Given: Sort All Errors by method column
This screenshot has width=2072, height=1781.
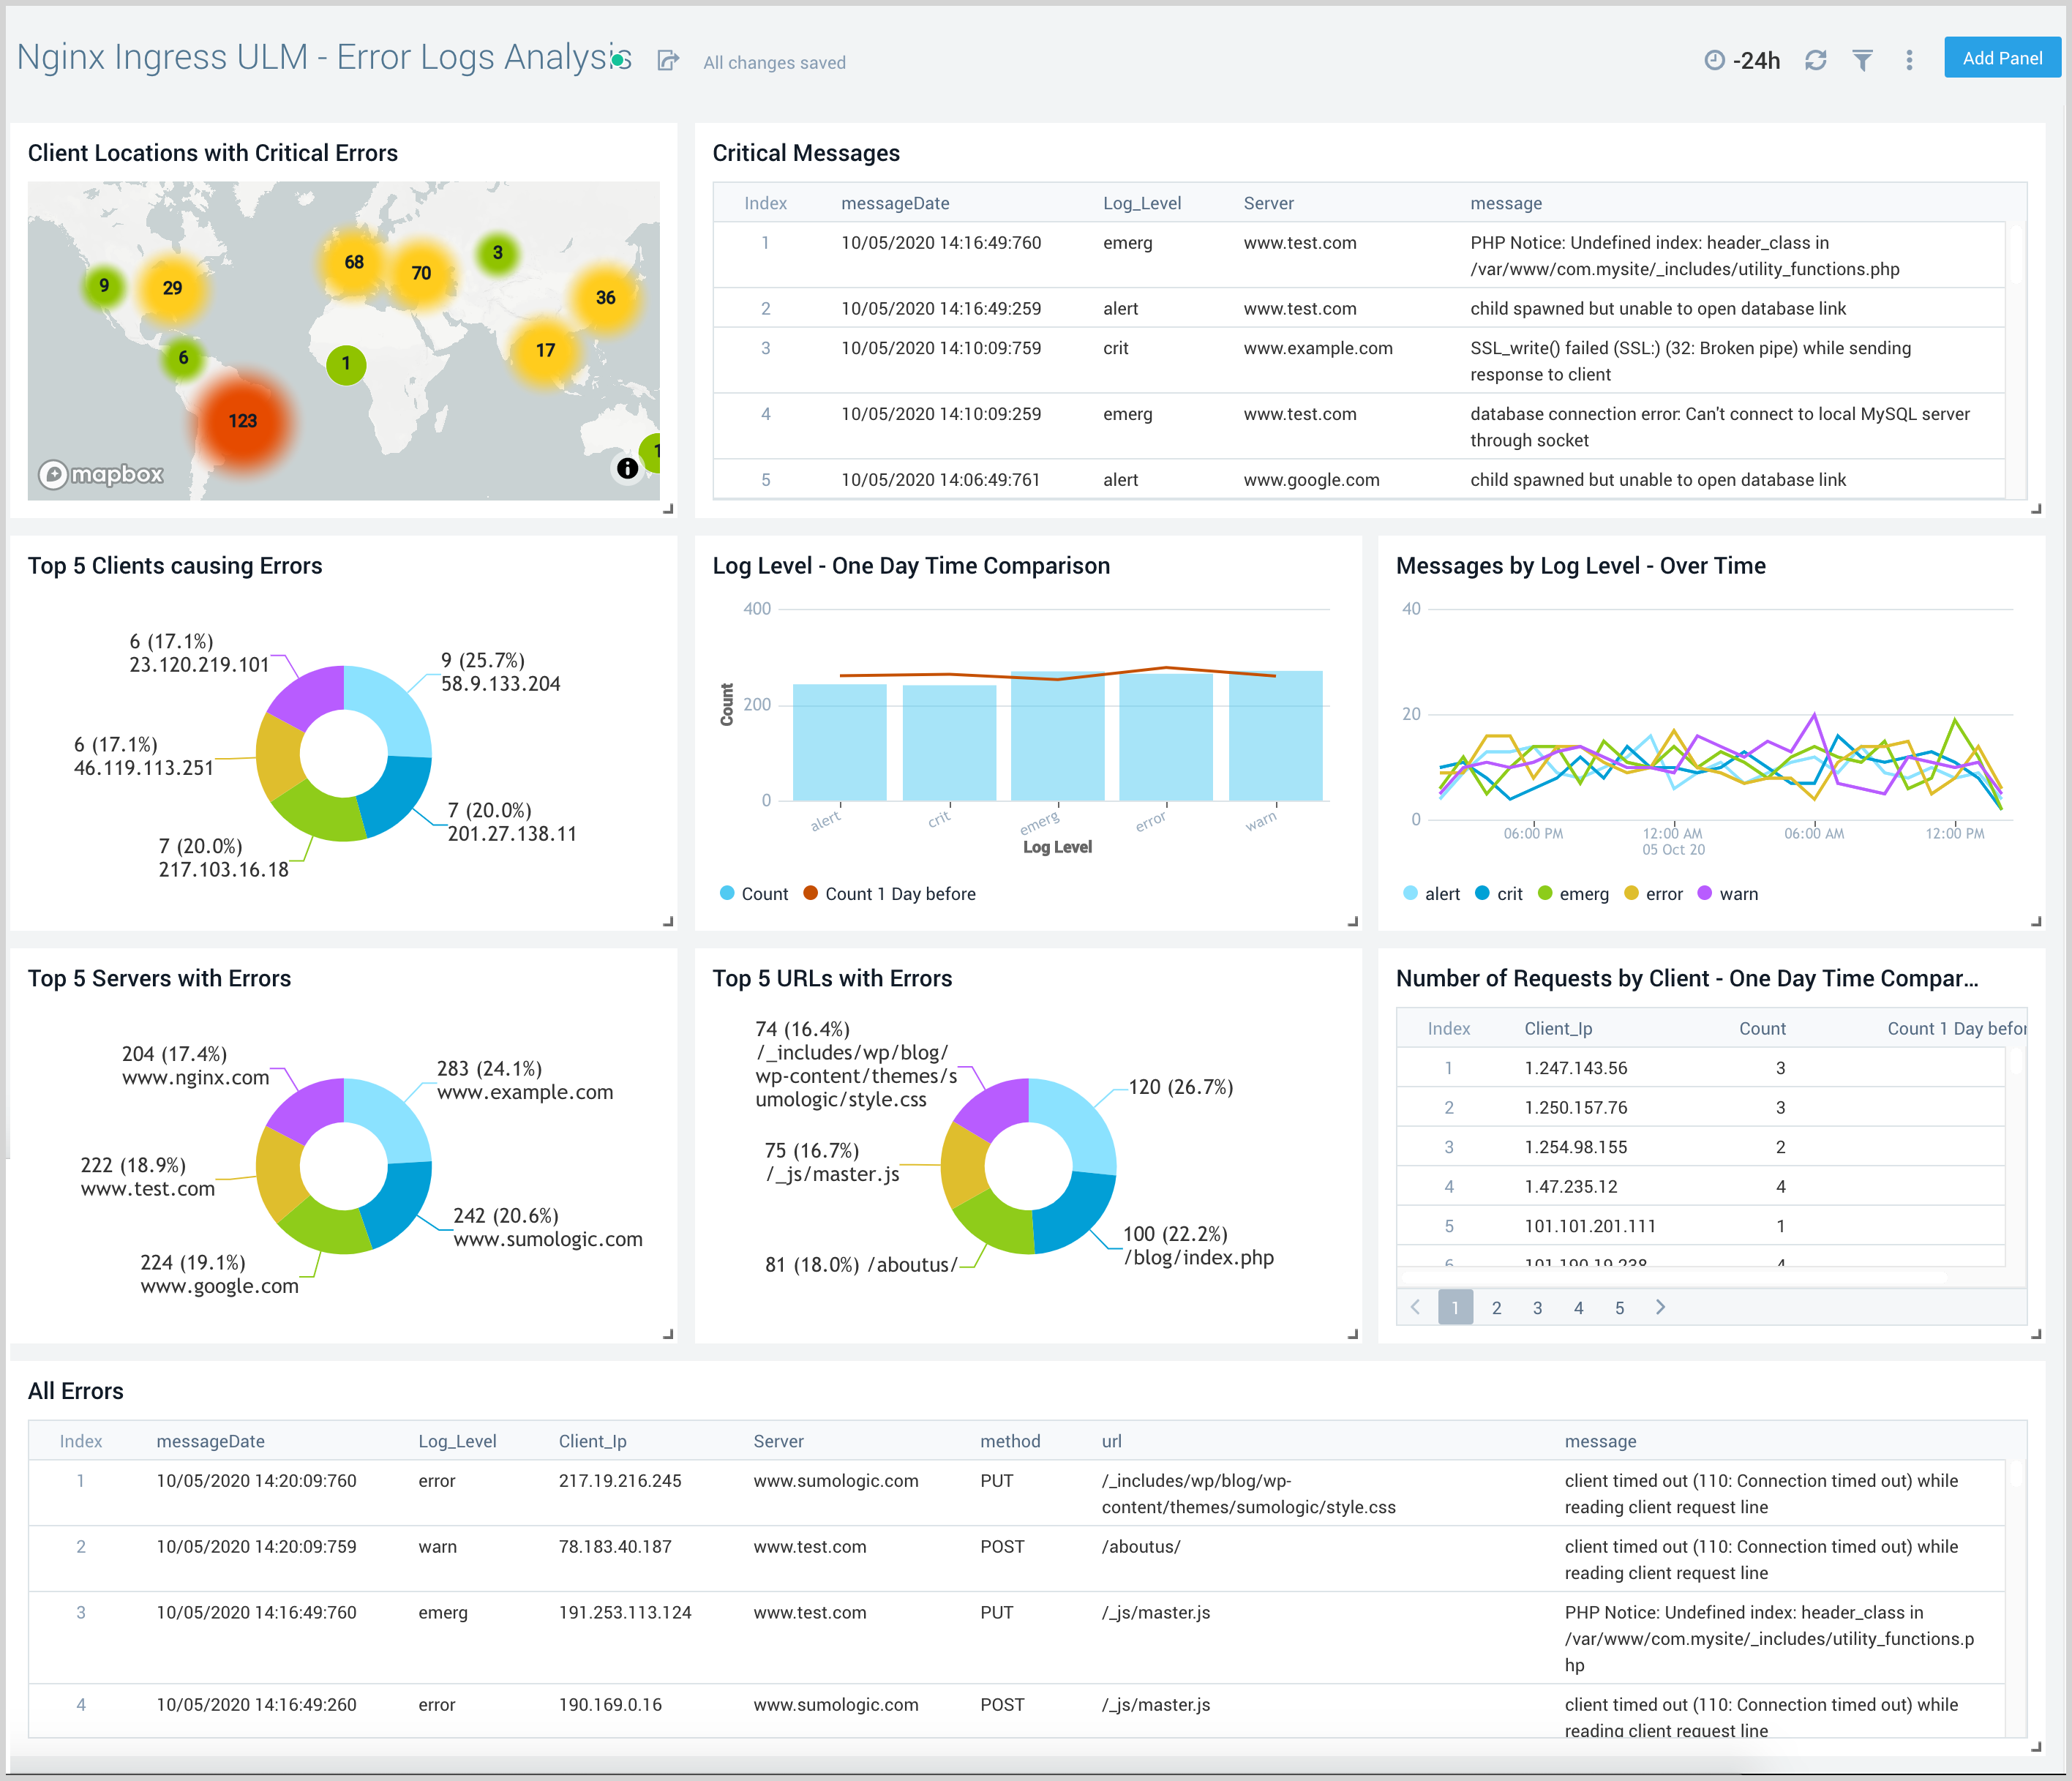Looking at the screenshot, I should tap(1010, 1441).
